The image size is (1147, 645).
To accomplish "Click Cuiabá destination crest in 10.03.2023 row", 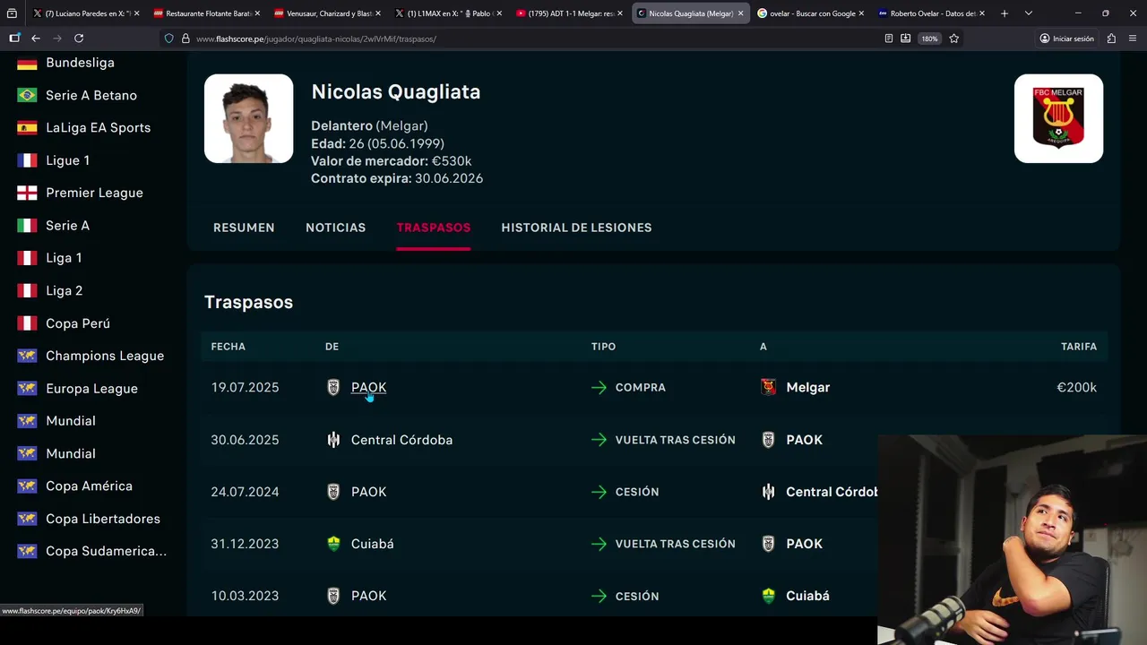I will coord(768,596).
